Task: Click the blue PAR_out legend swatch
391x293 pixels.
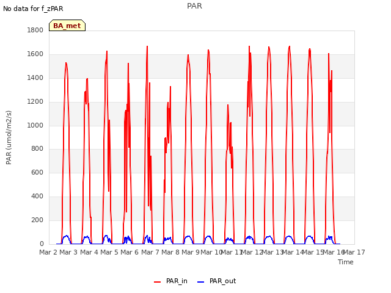Action: (201, 282)
